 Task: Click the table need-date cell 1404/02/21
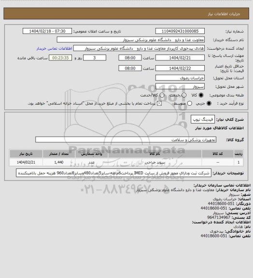(26, 162)
